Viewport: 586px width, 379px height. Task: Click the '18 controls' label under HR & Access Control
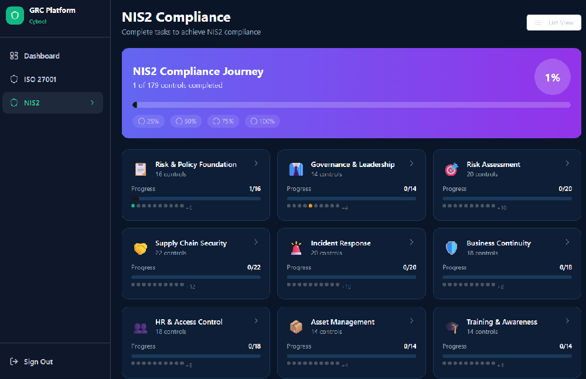click(171, 332)
